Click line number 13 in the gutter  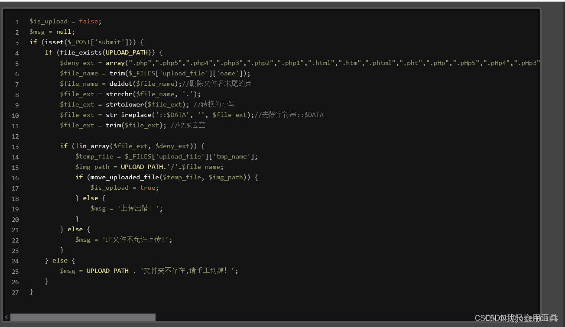click(15, 146)
